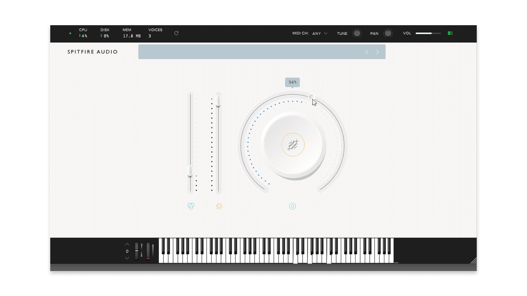Go to previous preset with left chevron
Viewport: 527px width, 296px height.
point(367,52)
